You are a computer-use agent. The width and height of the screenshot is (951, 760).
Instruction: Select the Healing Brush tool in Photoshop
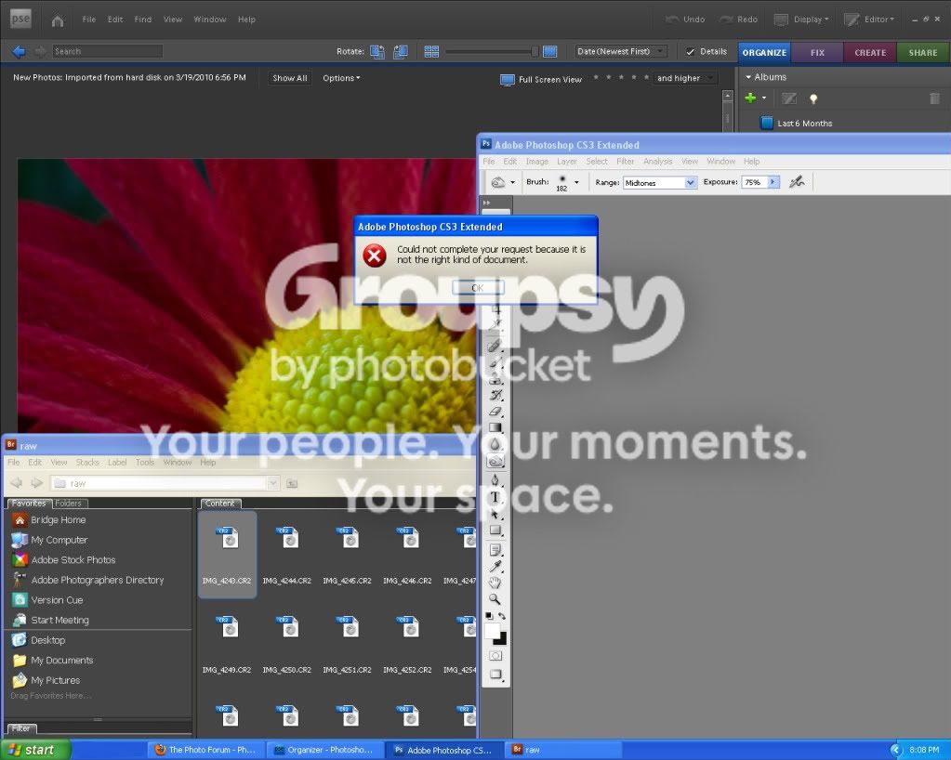pyautogui.click(x=495, y=346)
